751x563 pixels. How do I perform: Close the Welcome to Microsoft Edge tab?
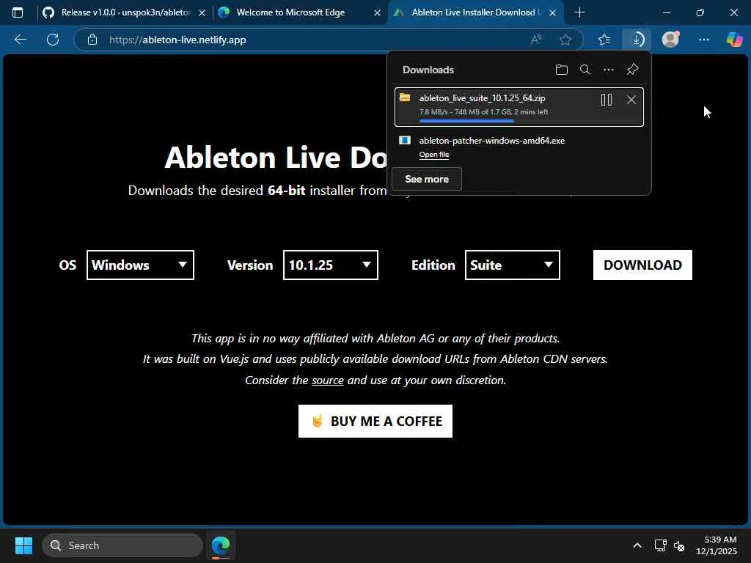[x=378, y=13]
